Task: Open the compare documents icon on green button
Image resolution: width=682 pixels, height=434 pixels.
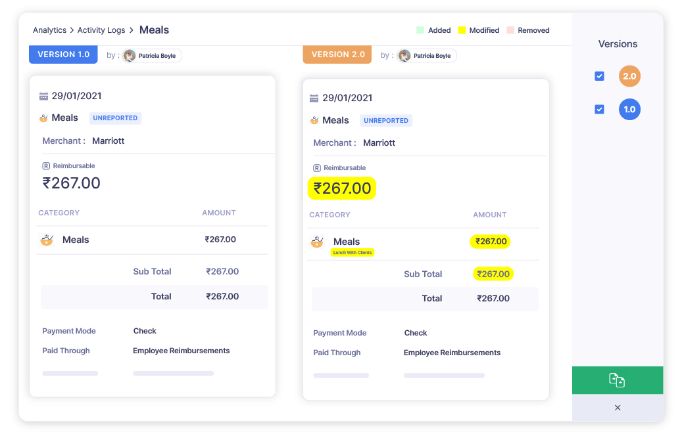Action: [617, 380]
